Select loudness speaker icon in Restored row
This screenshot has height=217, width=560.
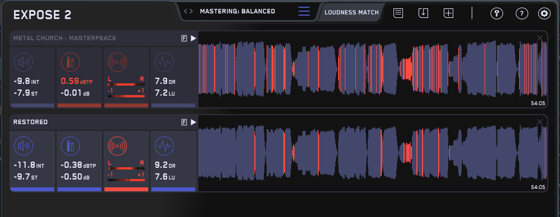(23, 146)
